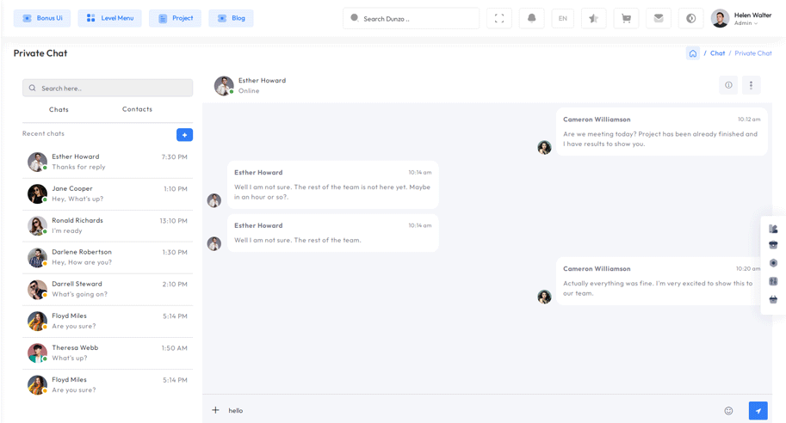Open the Level Menu item
Viewport: 786px width, 423px height.
click(109, 18)
